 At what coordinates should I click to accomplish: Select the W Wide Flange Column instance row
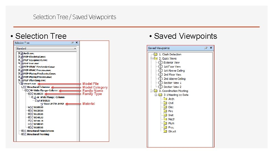51,97
